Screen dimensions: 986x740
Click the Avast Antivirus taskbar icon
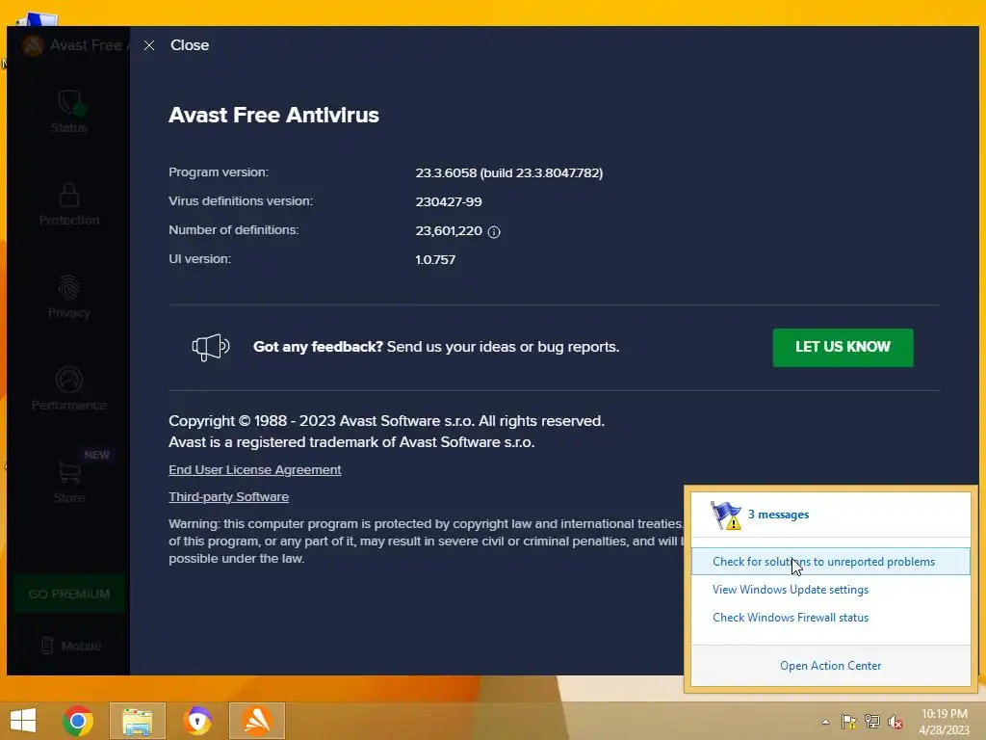click(257, 721)
